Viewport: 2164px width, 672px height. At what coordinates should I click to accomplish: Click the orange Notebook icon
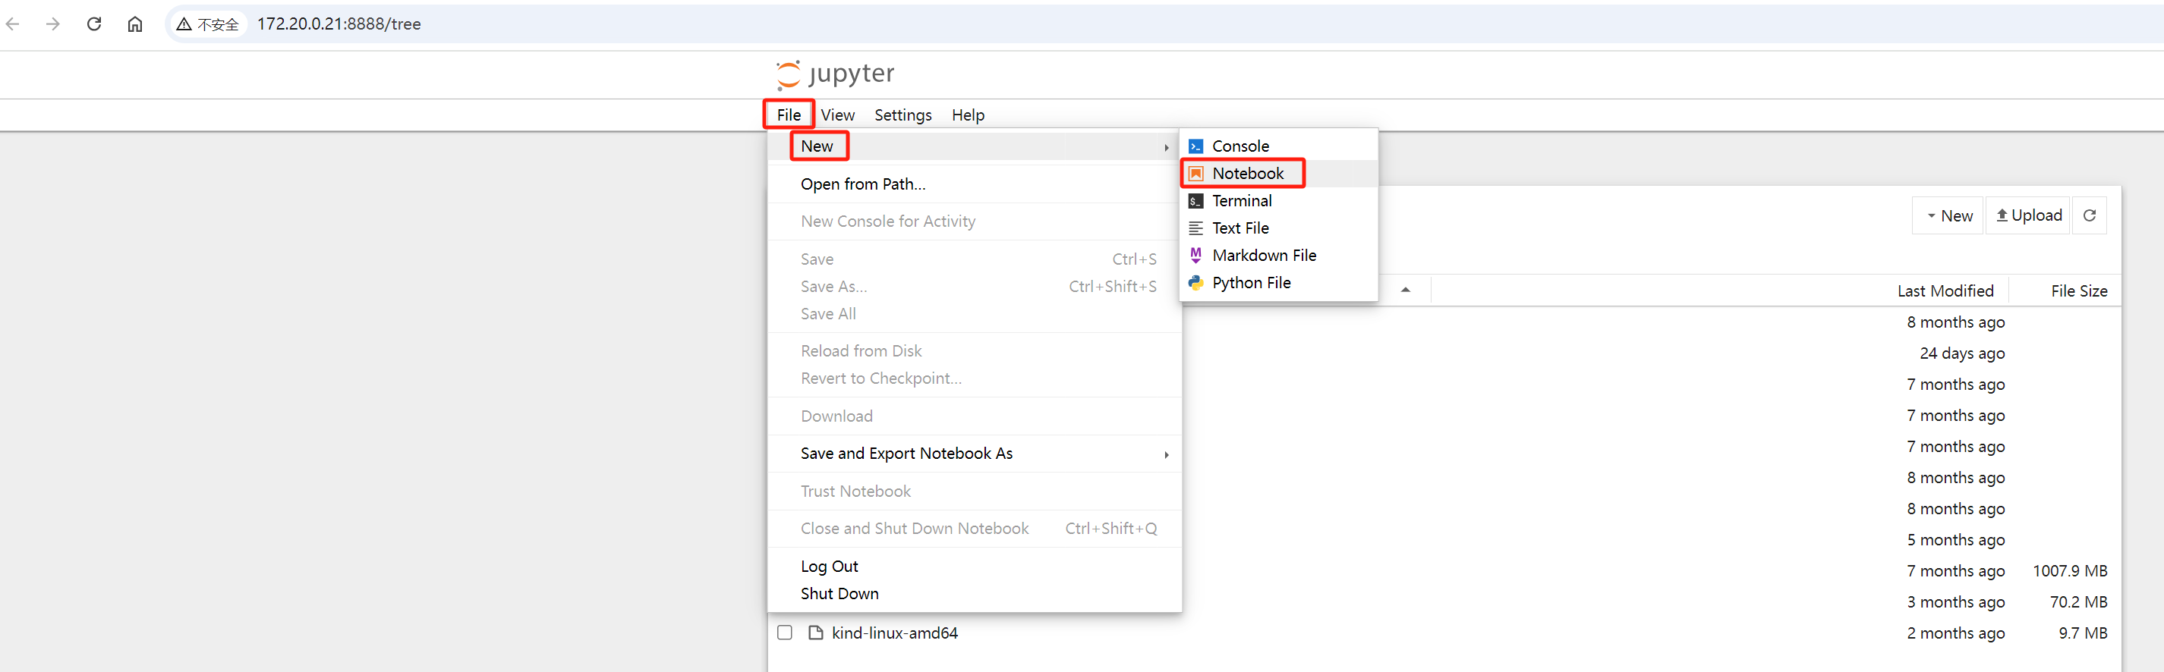1195,174
